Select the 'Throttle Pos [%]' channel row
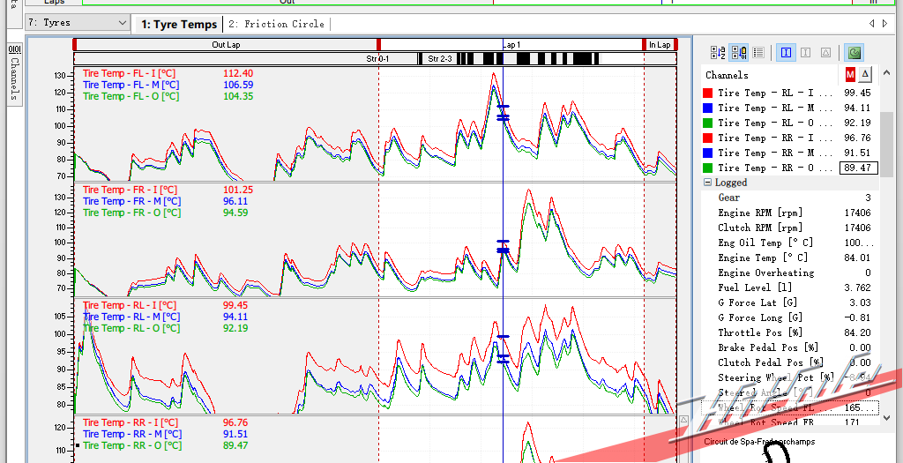The width and height of the screenshot is (903, 463). [x=790, y=332]
